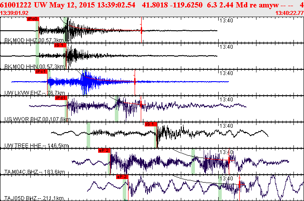Screen dimensions: 304x201
Task: Select the coda duration marker on LKWW trace
Action: tap(135, 82)
